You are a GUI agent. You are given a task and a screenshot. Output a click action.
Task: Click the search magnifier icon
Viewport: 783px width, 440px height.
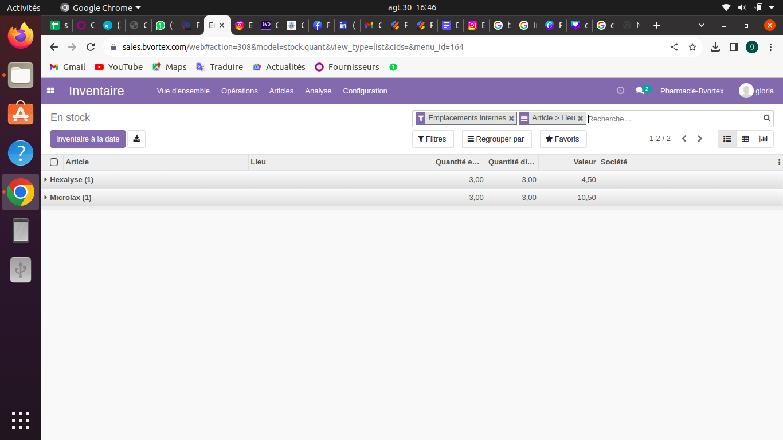click(766, 119)
